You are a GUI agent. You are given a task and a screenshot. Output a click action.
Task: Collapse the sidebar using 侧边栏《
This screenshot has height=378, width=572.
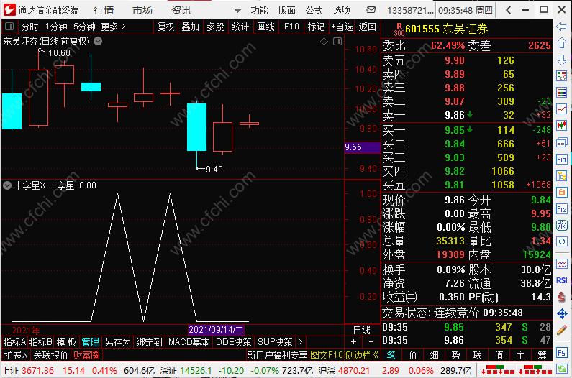361,355
